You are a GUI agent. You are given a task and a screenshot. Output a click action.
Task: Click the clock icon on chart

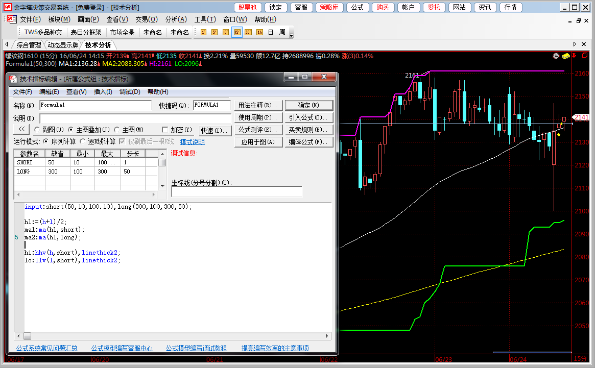556,56
